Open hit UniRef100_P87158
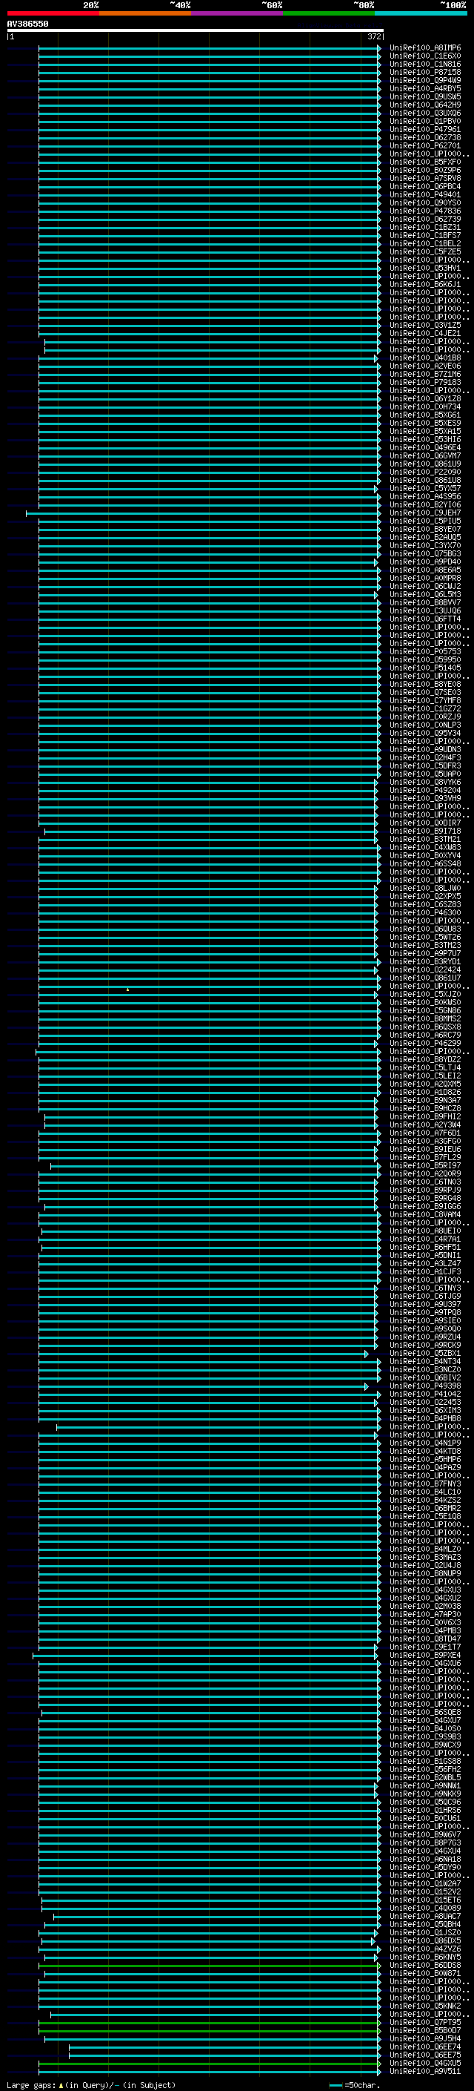The image size is (474, 2091). click(424, 72)
